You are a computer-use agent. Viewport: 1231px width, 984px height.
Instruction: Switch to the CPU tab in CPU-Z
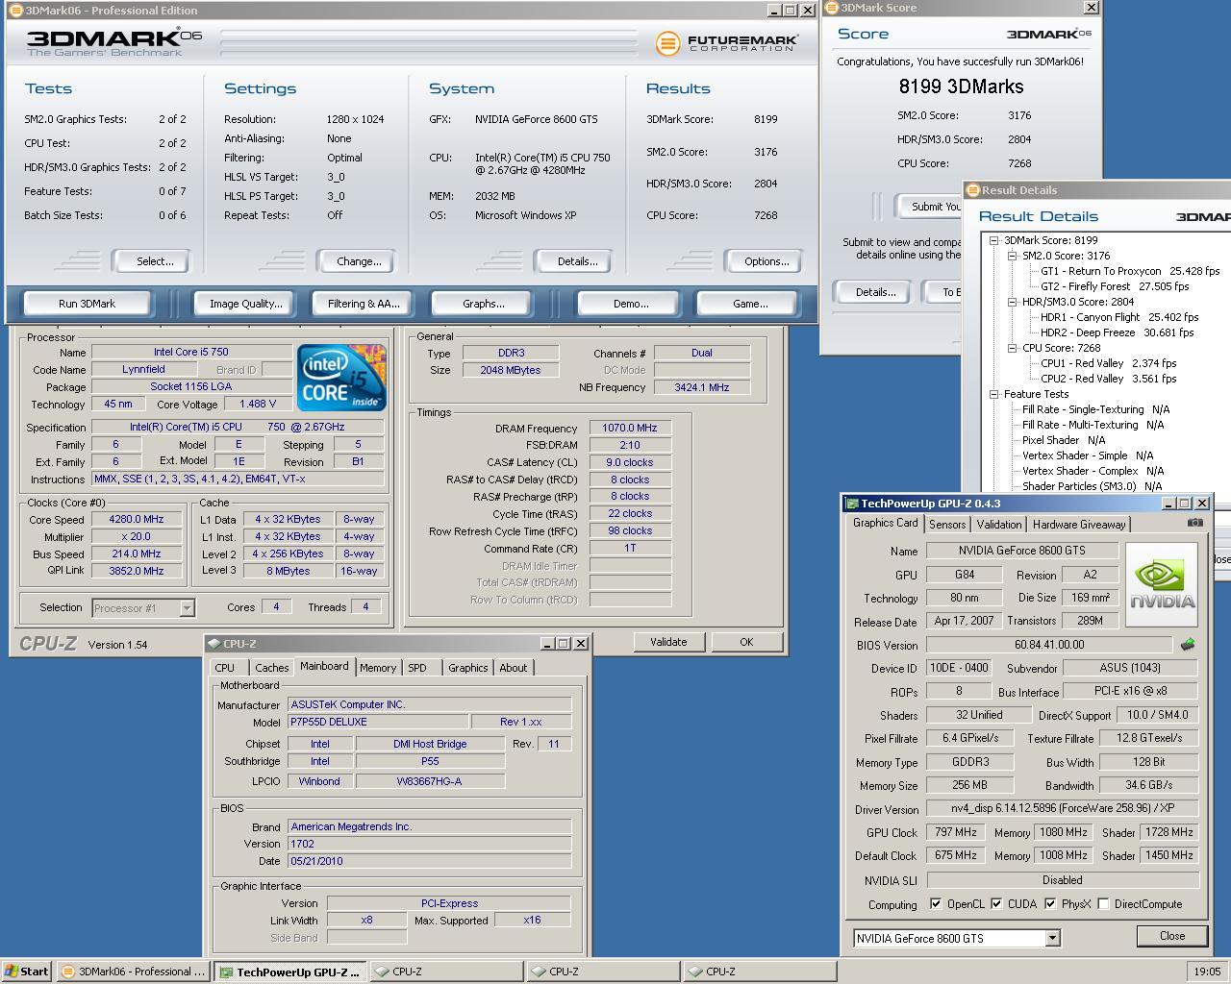pyautogui.click(x=225, y=668)
